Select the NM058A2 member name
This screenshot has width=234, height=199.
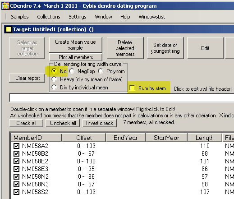[x=35, y=146]
